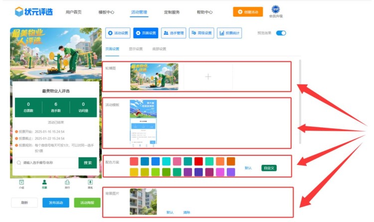Open 投票统计 chart toolbar button
Viewport: 374px width, 222px height.
pyautogui.click(x=229, y=33)
